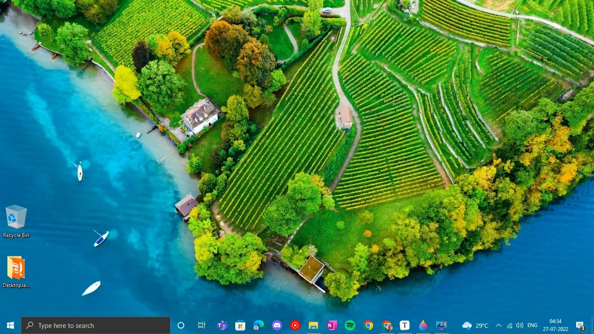Viewport: 594px width, 334px height.
Task: Activate Cortana voice assistant
Action: click(x=180, y=325)
